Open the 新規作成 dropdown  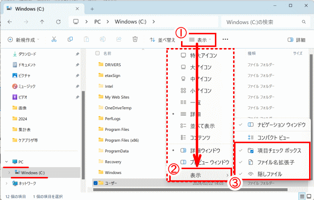pos(24,40)
